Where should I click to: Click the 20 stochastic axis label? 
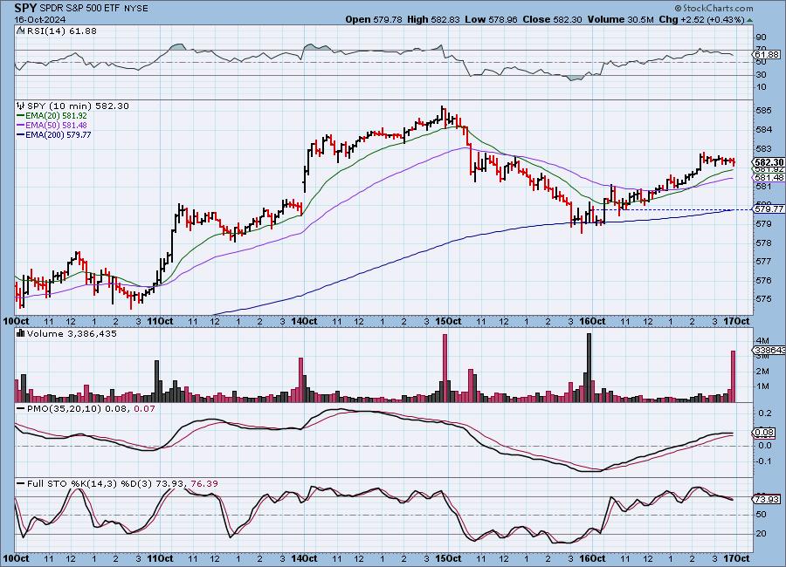click(x=761, y=534)
